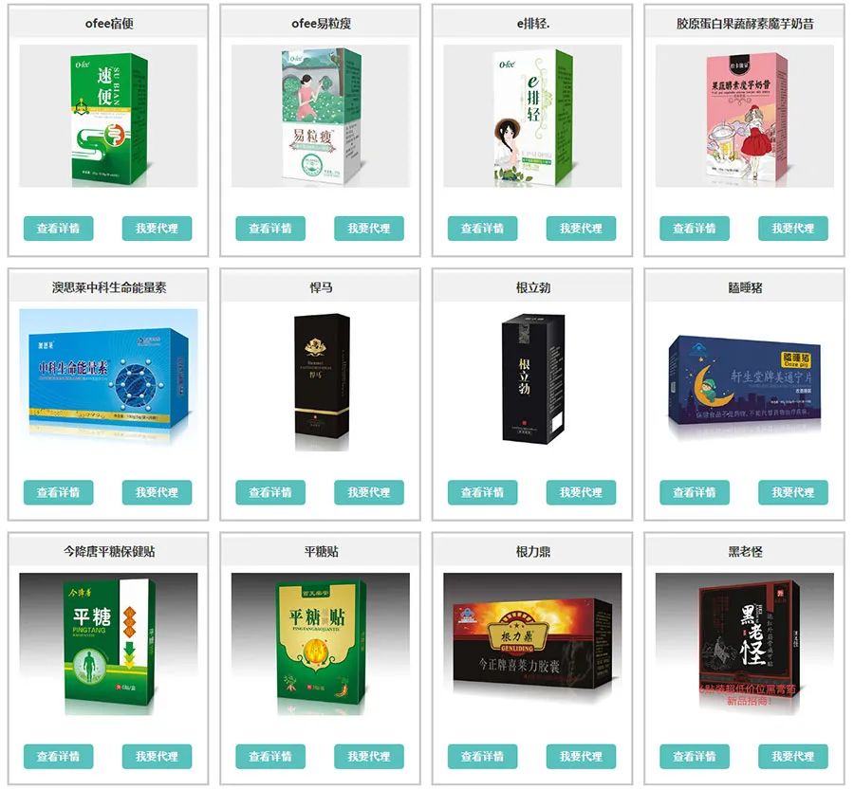Click 我要代理 under 今降唐平糖保健贴
This screenshot has height=790, width=854.
pyautogui.click(x=157, y=756)
